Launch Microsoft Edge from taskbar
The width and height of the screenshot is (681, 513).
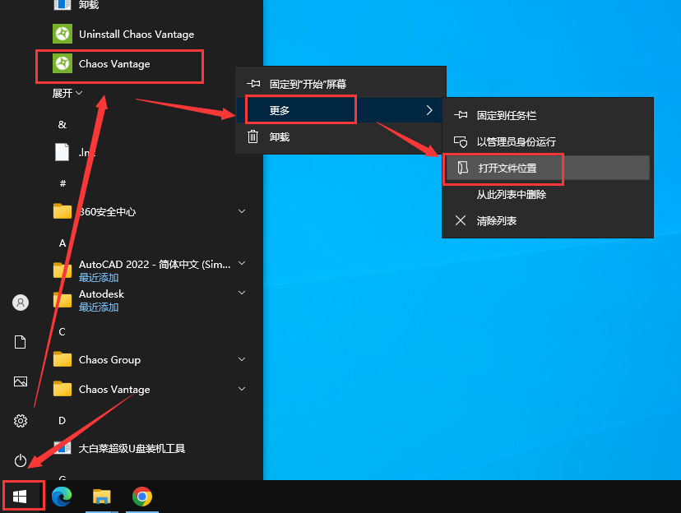coord(62,497)
